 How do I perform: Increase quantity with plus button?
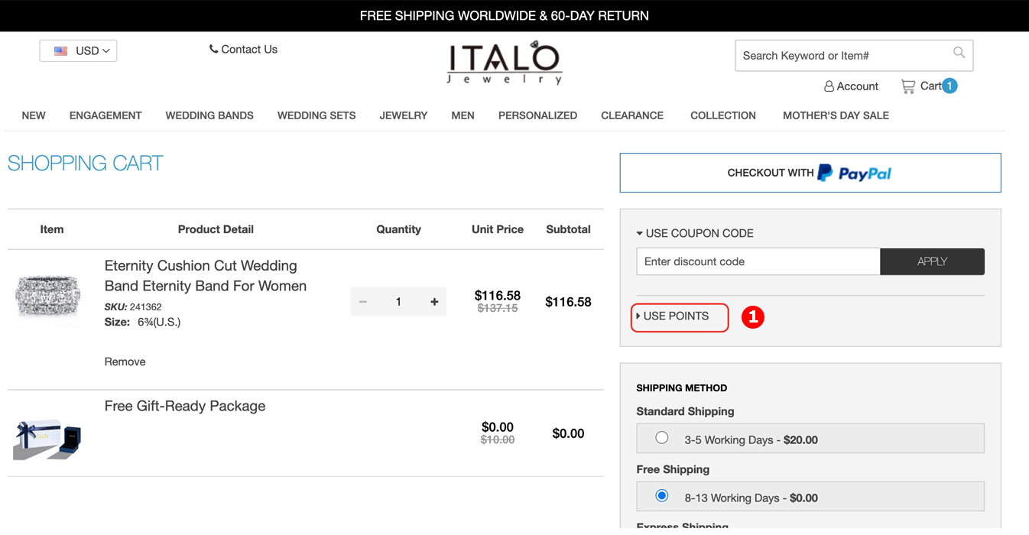(434, 302)
